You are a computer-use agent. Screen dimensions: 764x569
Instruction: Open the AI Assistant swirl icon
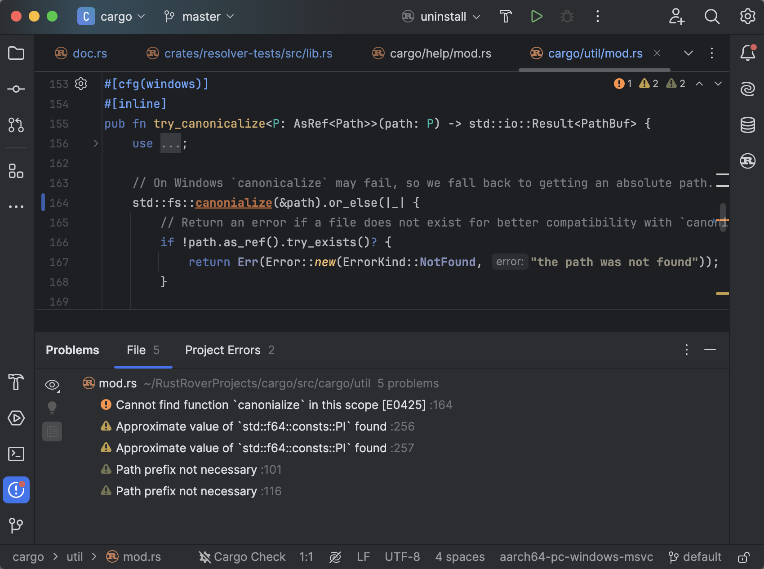click(747, 89)
